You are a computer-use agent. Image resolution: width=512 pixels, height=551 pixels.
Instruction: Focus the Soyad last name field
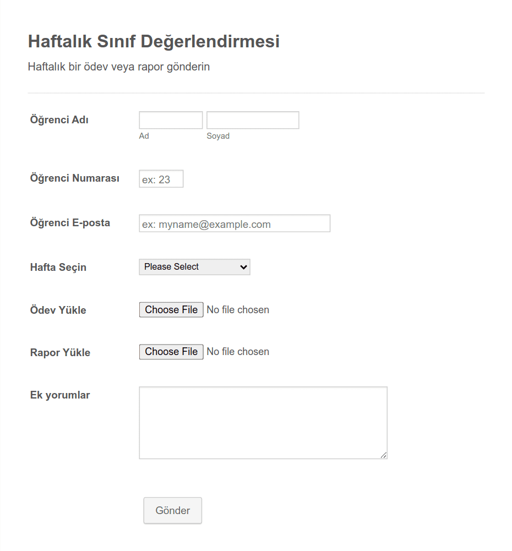pyautogui.click(x=253, y=120)
